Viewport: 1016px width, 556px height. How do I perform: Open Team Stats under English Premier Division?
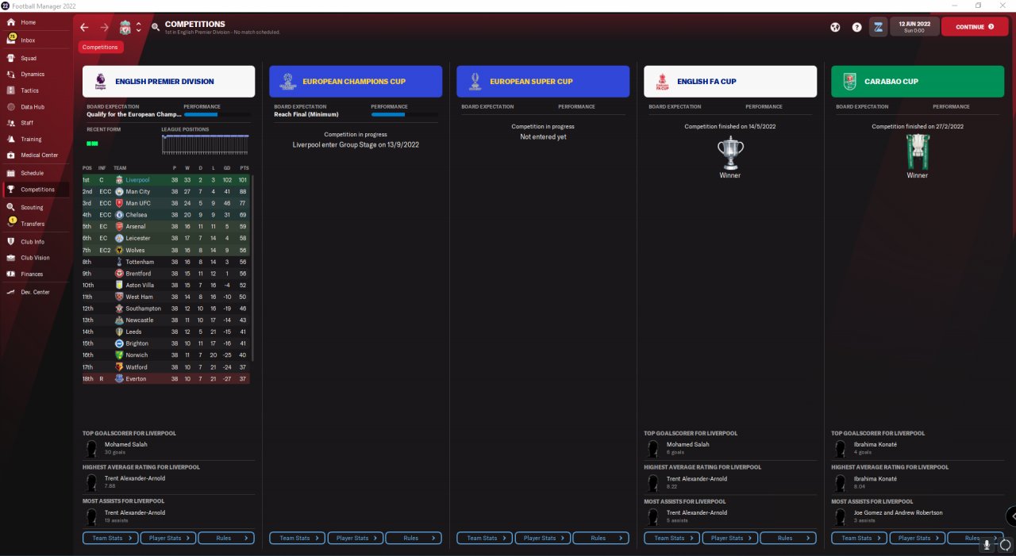(110, 538)
